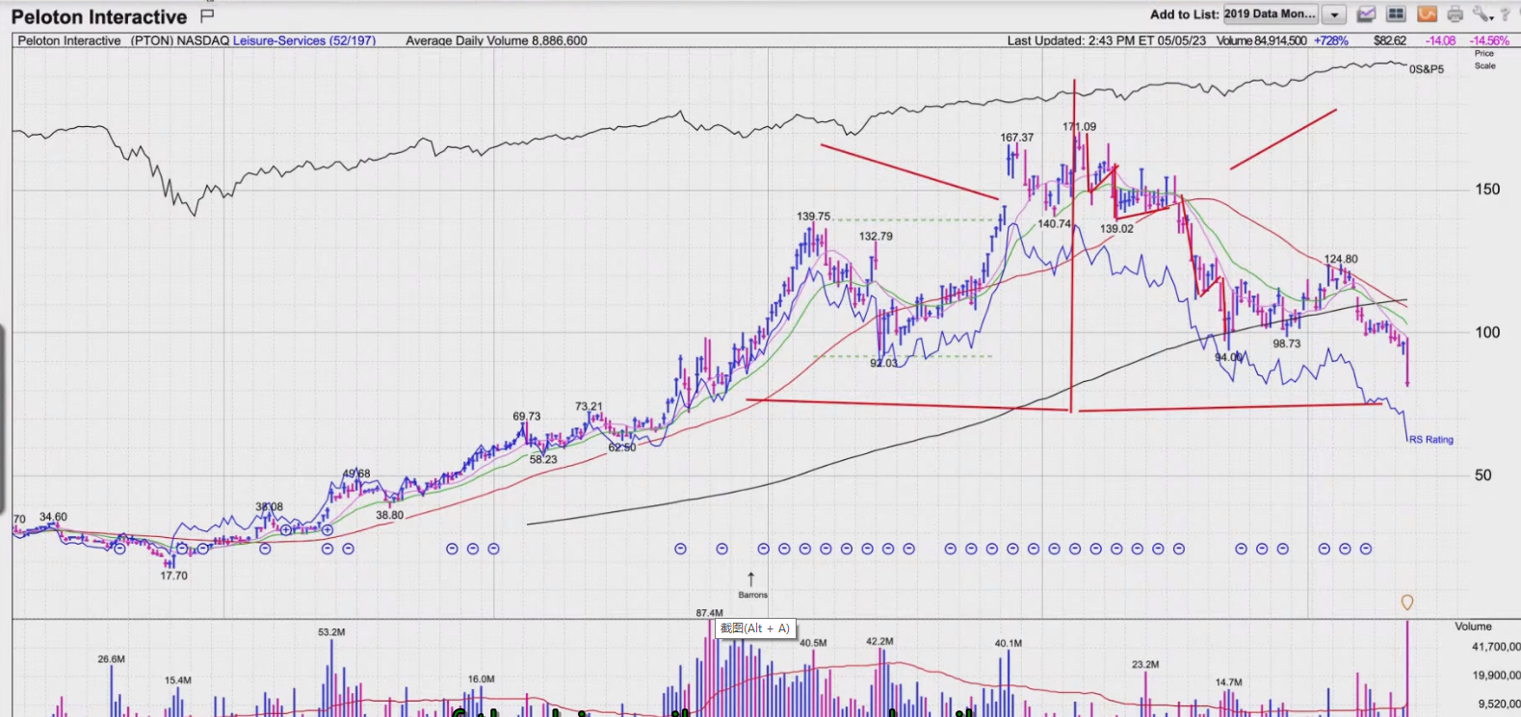1521x717 pixels.
Task: Click the Last Updated timestamp text
Action: 1107,40
